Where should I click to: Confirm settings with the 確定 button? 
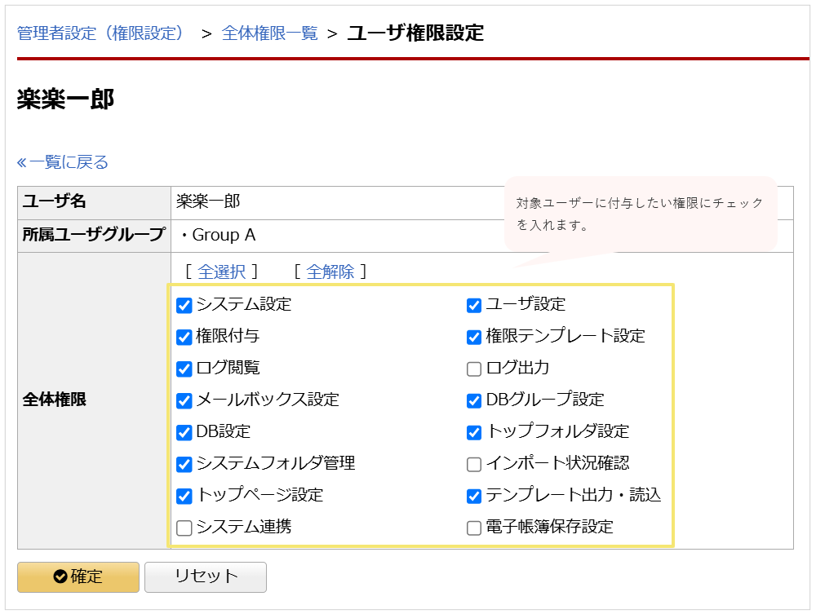coord(78,577)
